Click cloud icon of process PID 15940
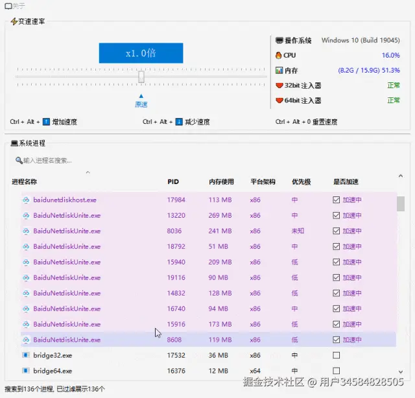This screenshot has height=398, width=415. pyautogui.click(x=26, y=262)
